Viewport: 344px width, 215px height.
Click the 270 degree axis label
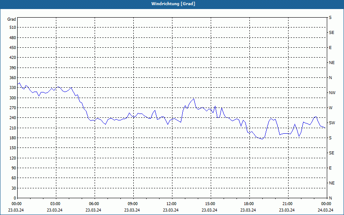tap(13, 108)
